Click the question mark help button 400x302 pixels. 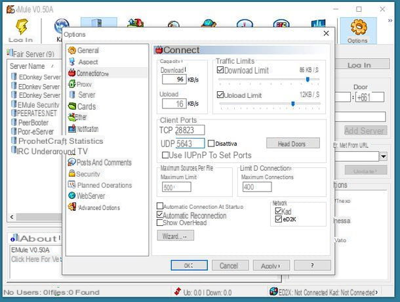(313, 265)
